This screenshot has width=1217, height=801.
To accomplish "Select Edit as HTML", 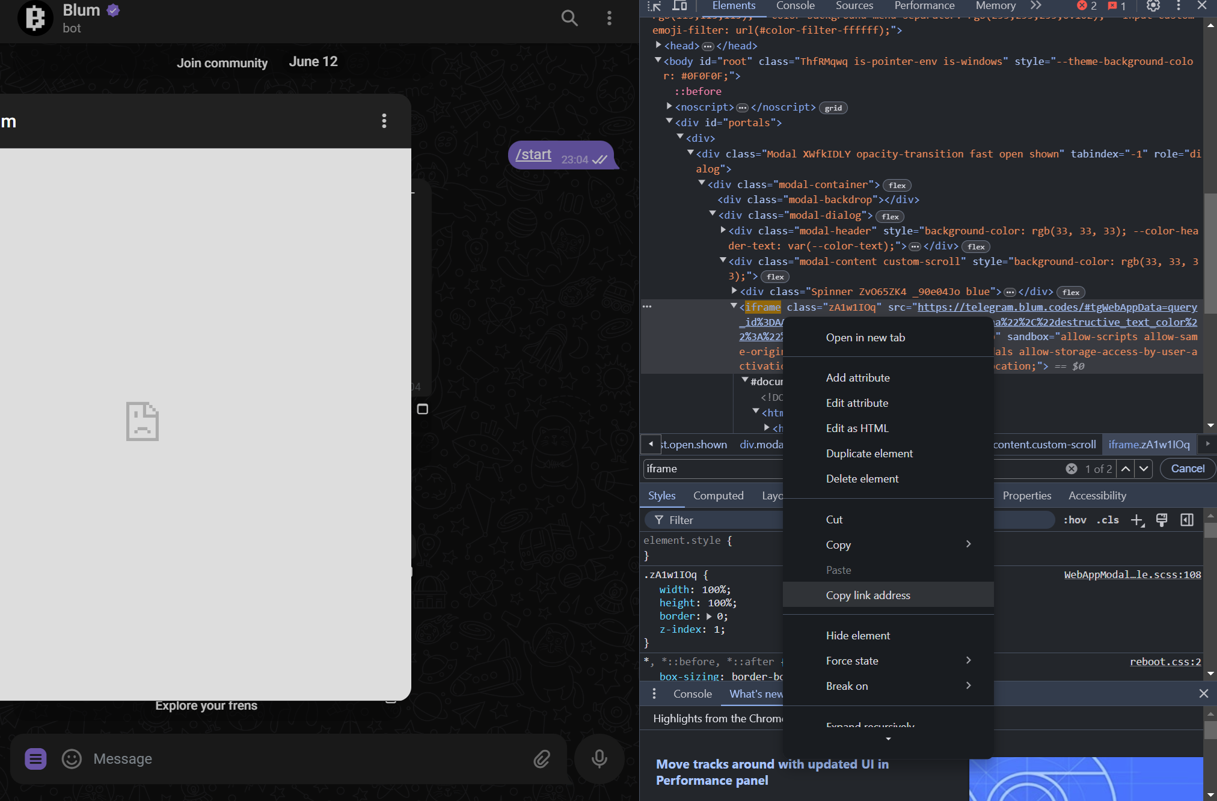I will click(x=888, y=428).
